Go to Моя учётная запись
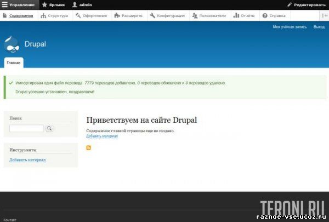Screen dimensions: 329x222 click(x=290, y=27)
